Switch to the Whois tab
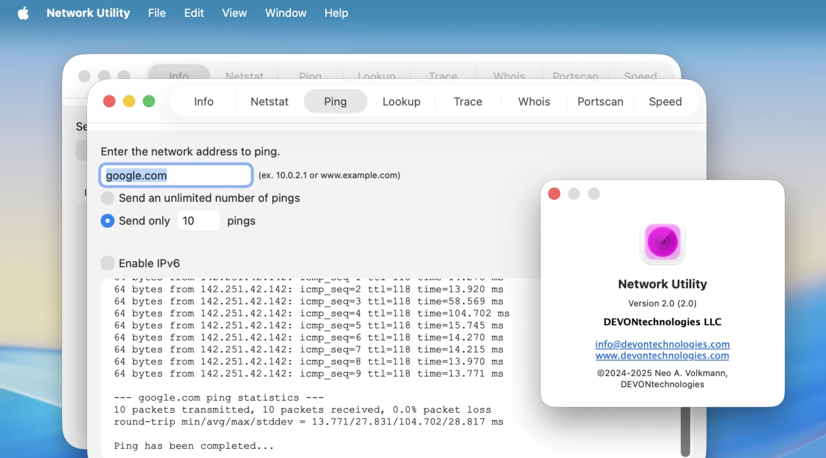Viewport: 826px width, 458px height. pos(534,101)
